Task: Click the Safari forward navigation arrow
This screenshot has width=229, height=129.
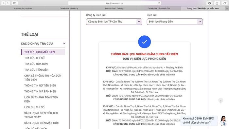Action: pyautogui.click(x=8, y=3)
